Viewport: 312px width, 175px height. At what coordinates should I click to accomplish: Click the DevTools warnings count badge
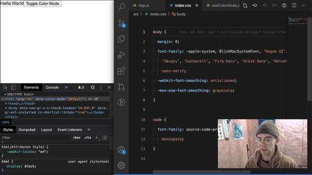(81, 87)
